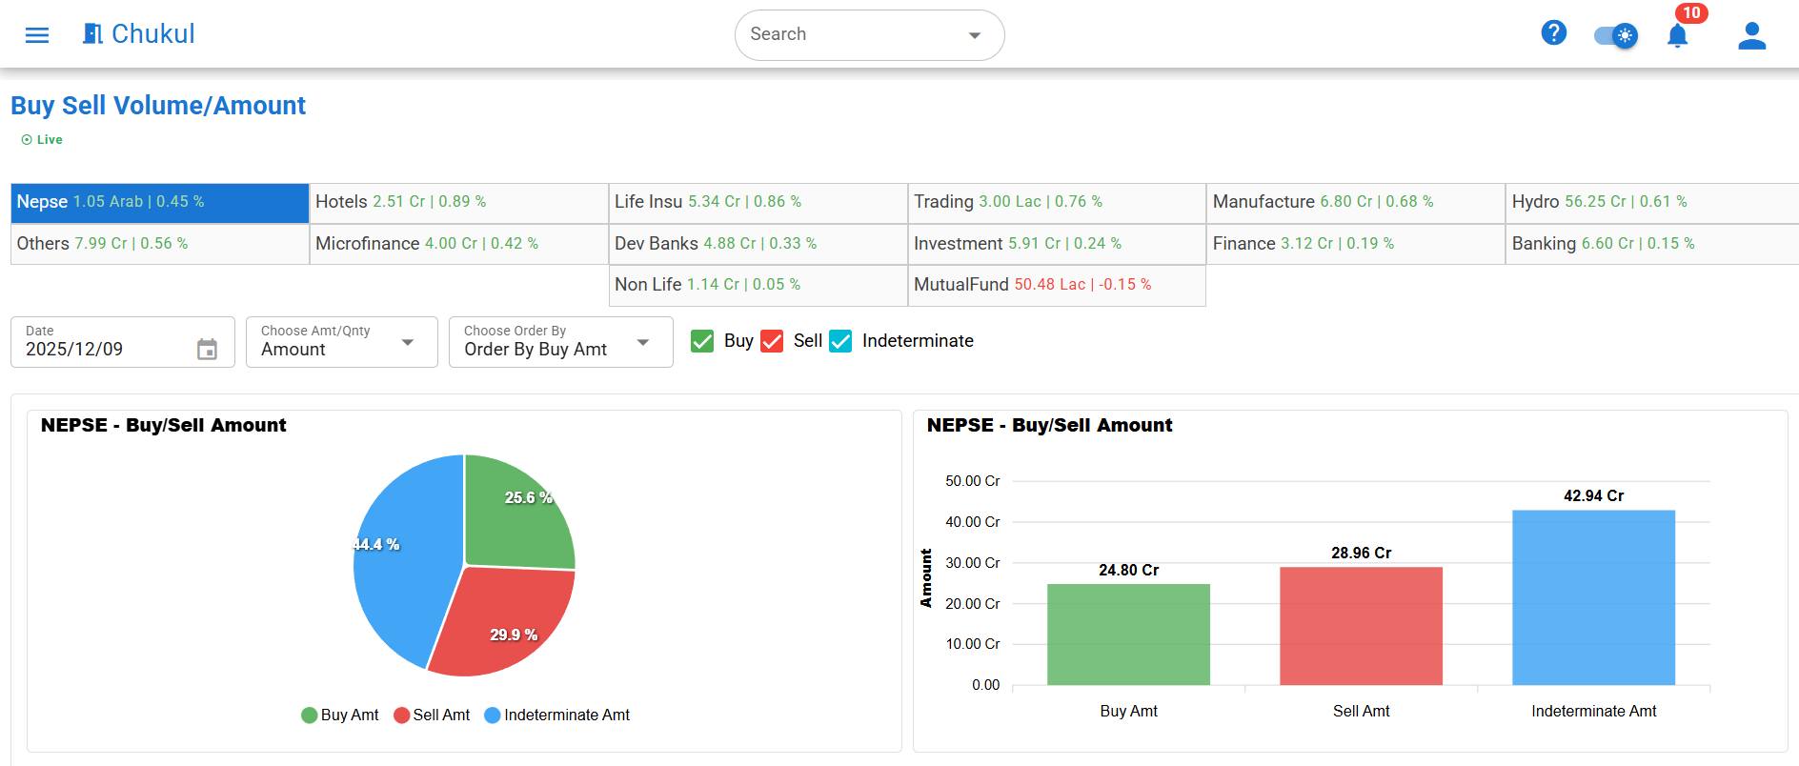Toggle Indeterminate Amt legend blue swatch
1799x766 pixels.
click(x=493, y=716)
